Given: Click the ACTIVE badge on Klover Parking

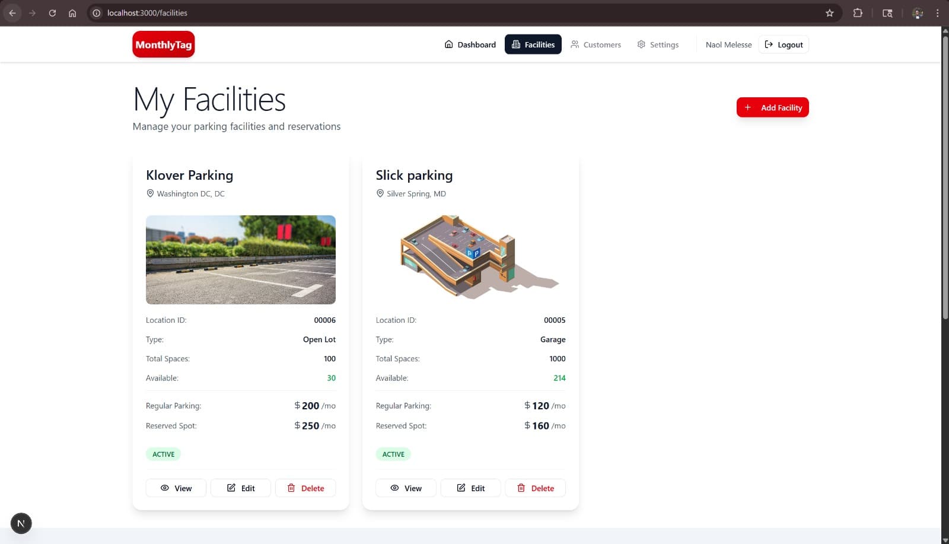Looking at the screenshot, I should (164, 454).
